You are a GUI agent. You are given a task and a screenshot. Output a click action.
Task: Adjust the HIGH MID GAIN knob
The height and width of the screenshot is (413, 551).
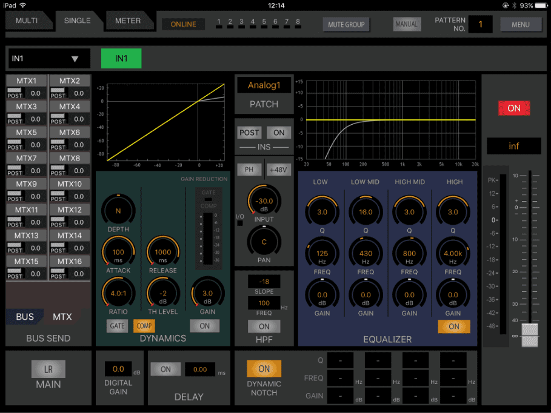point(409,295)
